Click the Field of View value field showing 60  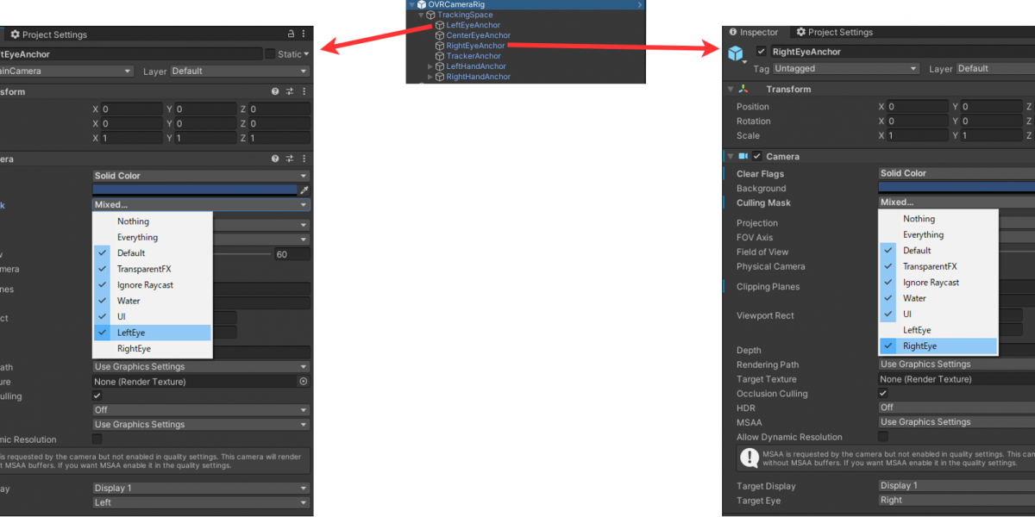click(x=292, y=254)
